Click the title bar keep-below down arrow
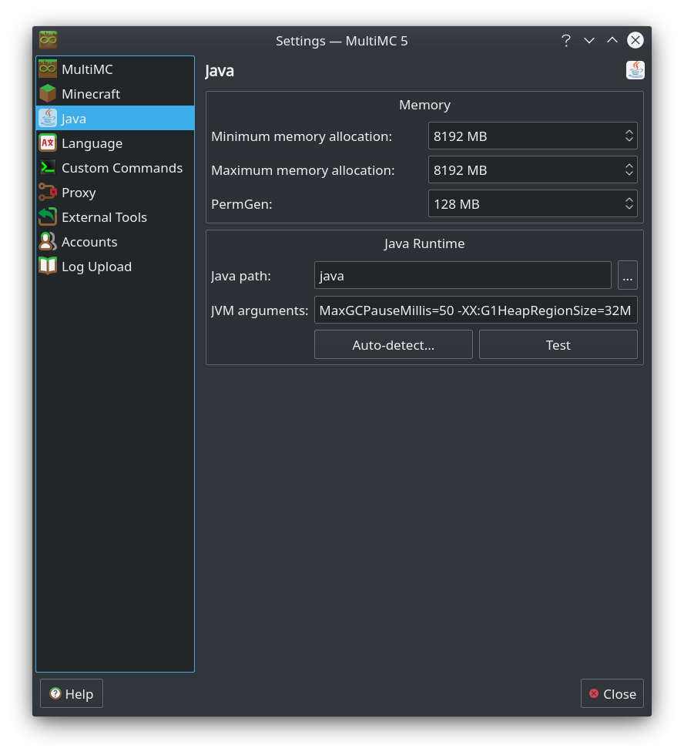This screenshot has height=755, width=684. [588, 40]
